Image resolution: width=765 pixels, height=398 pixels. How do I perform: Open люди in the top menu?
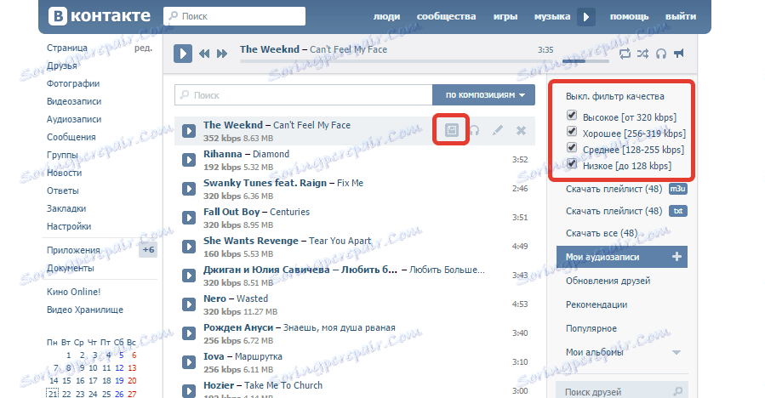click(x=386, y=17)
